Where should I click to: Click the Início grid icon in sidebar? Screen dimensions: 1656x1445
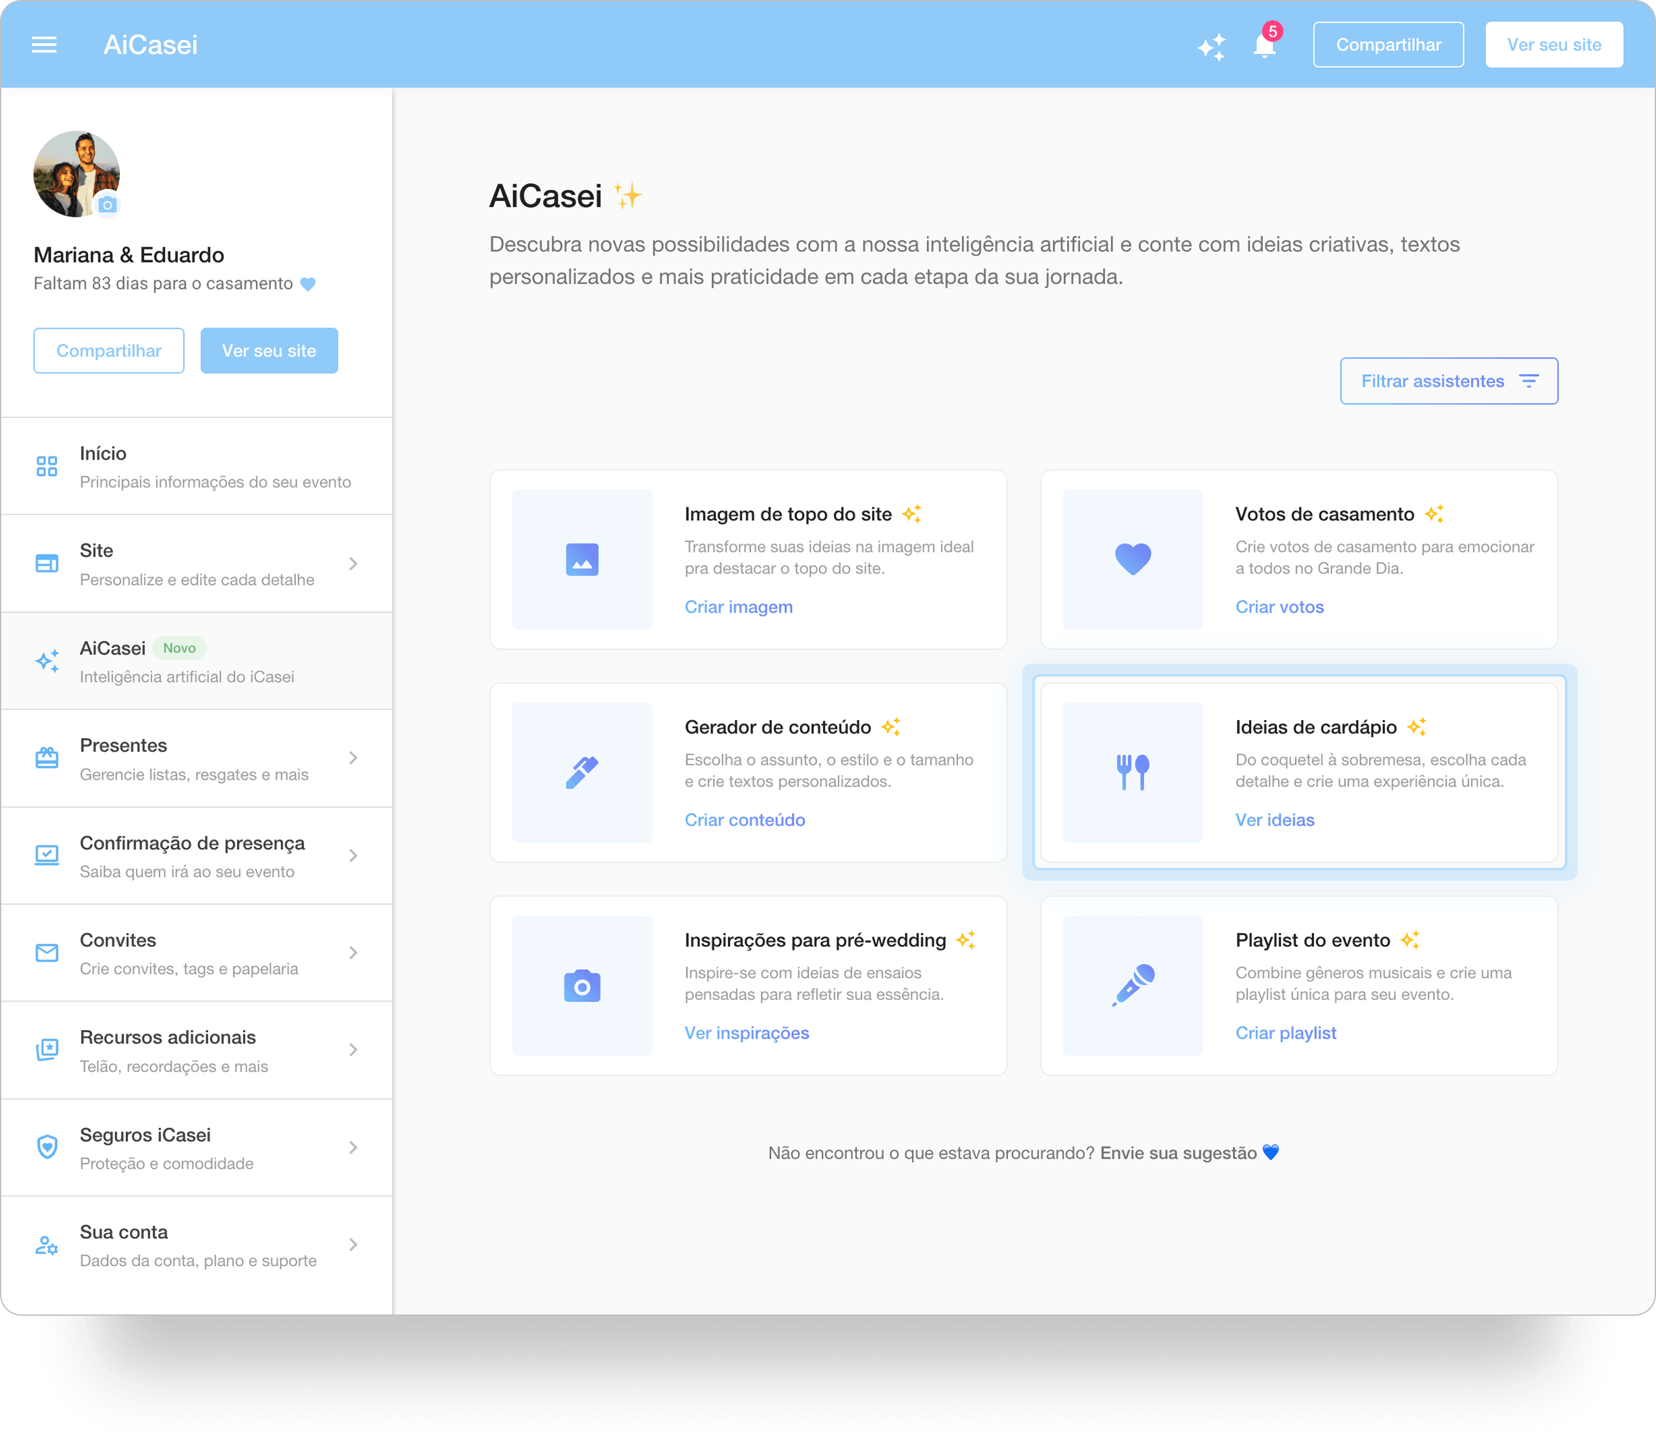pyautogui.click(x=47, y=466)
